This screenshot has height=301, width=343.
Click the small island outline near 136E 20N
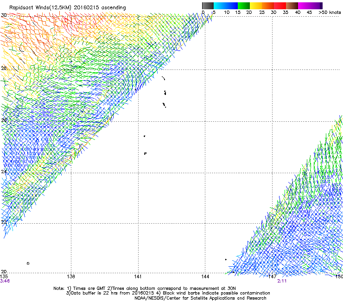(x=28, y=263)
